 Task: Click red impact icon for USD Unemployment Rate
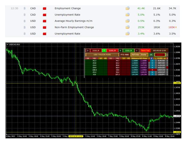[x=45, y=34]
